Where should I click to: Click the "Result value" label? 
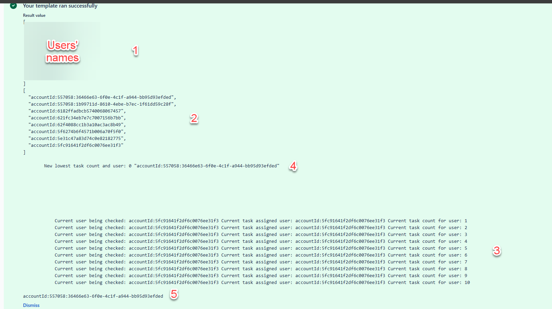point(34,15)
